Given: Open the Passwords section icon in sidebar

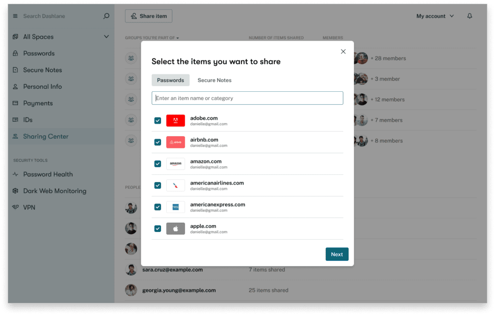Looking at the screenshot, I should 15,53.
